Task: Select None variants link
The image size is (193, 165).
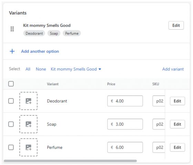Action: point(41,69)
